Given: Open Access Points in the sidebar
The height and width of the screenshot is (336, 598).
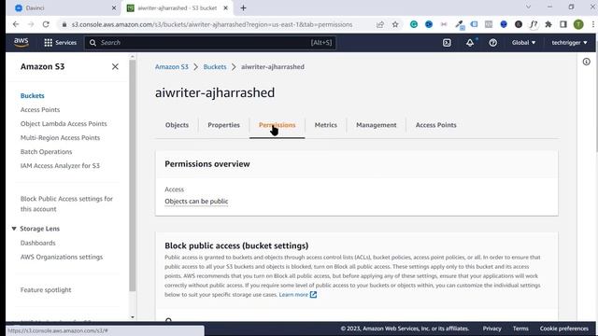Looking at the screenshot, I should coord(40,110).
